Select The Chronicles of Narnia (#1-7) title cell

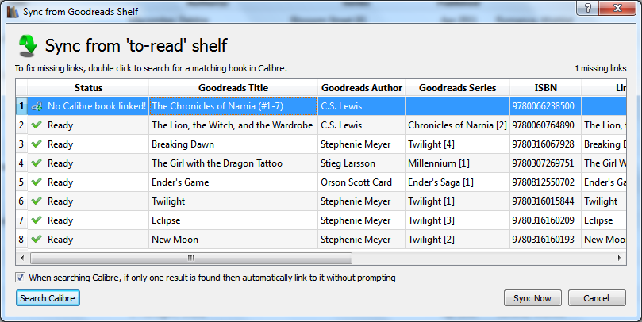(233, 105)
